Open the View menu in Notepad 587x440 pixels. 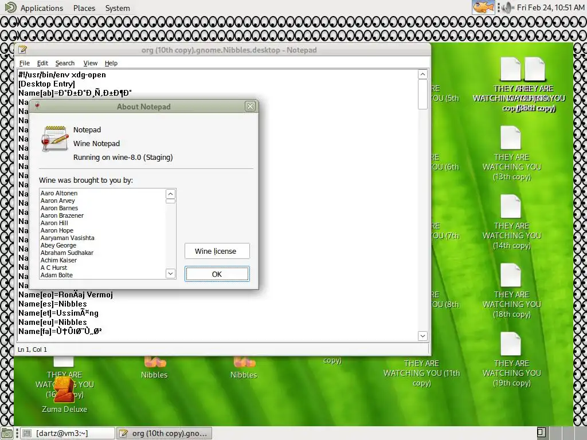click(x=90, y=63)
